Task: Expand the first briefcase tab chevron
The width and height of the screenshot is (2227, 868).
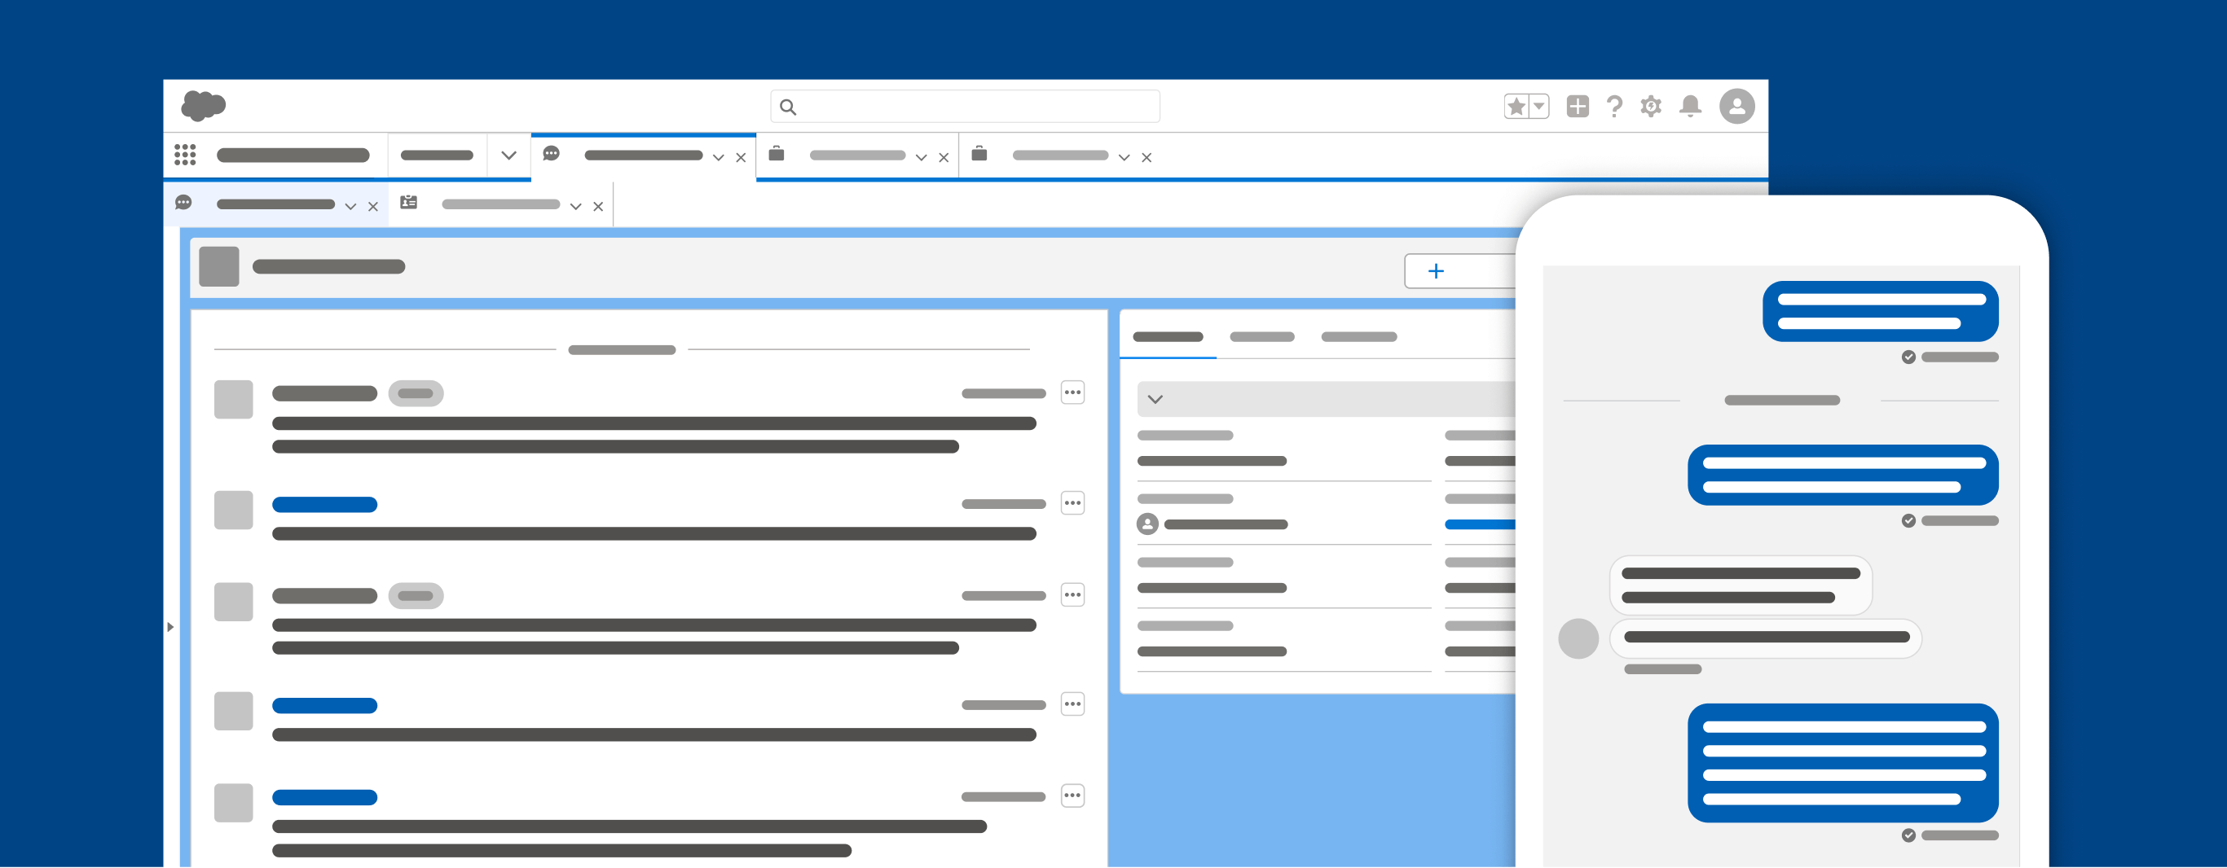Action: coord(921,157)
